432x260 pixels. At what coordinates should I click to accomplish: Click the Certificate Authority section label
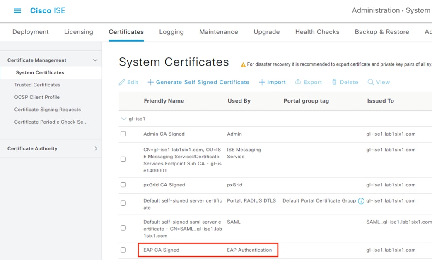click(x=32, y=148)
